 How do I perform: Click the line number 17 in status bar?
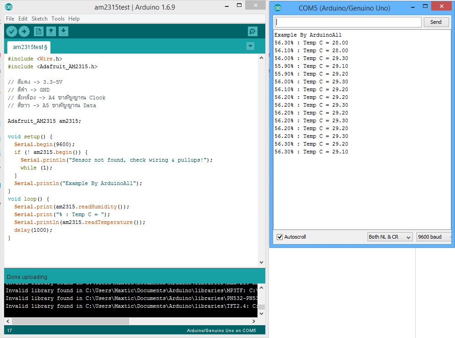[10, 331]
